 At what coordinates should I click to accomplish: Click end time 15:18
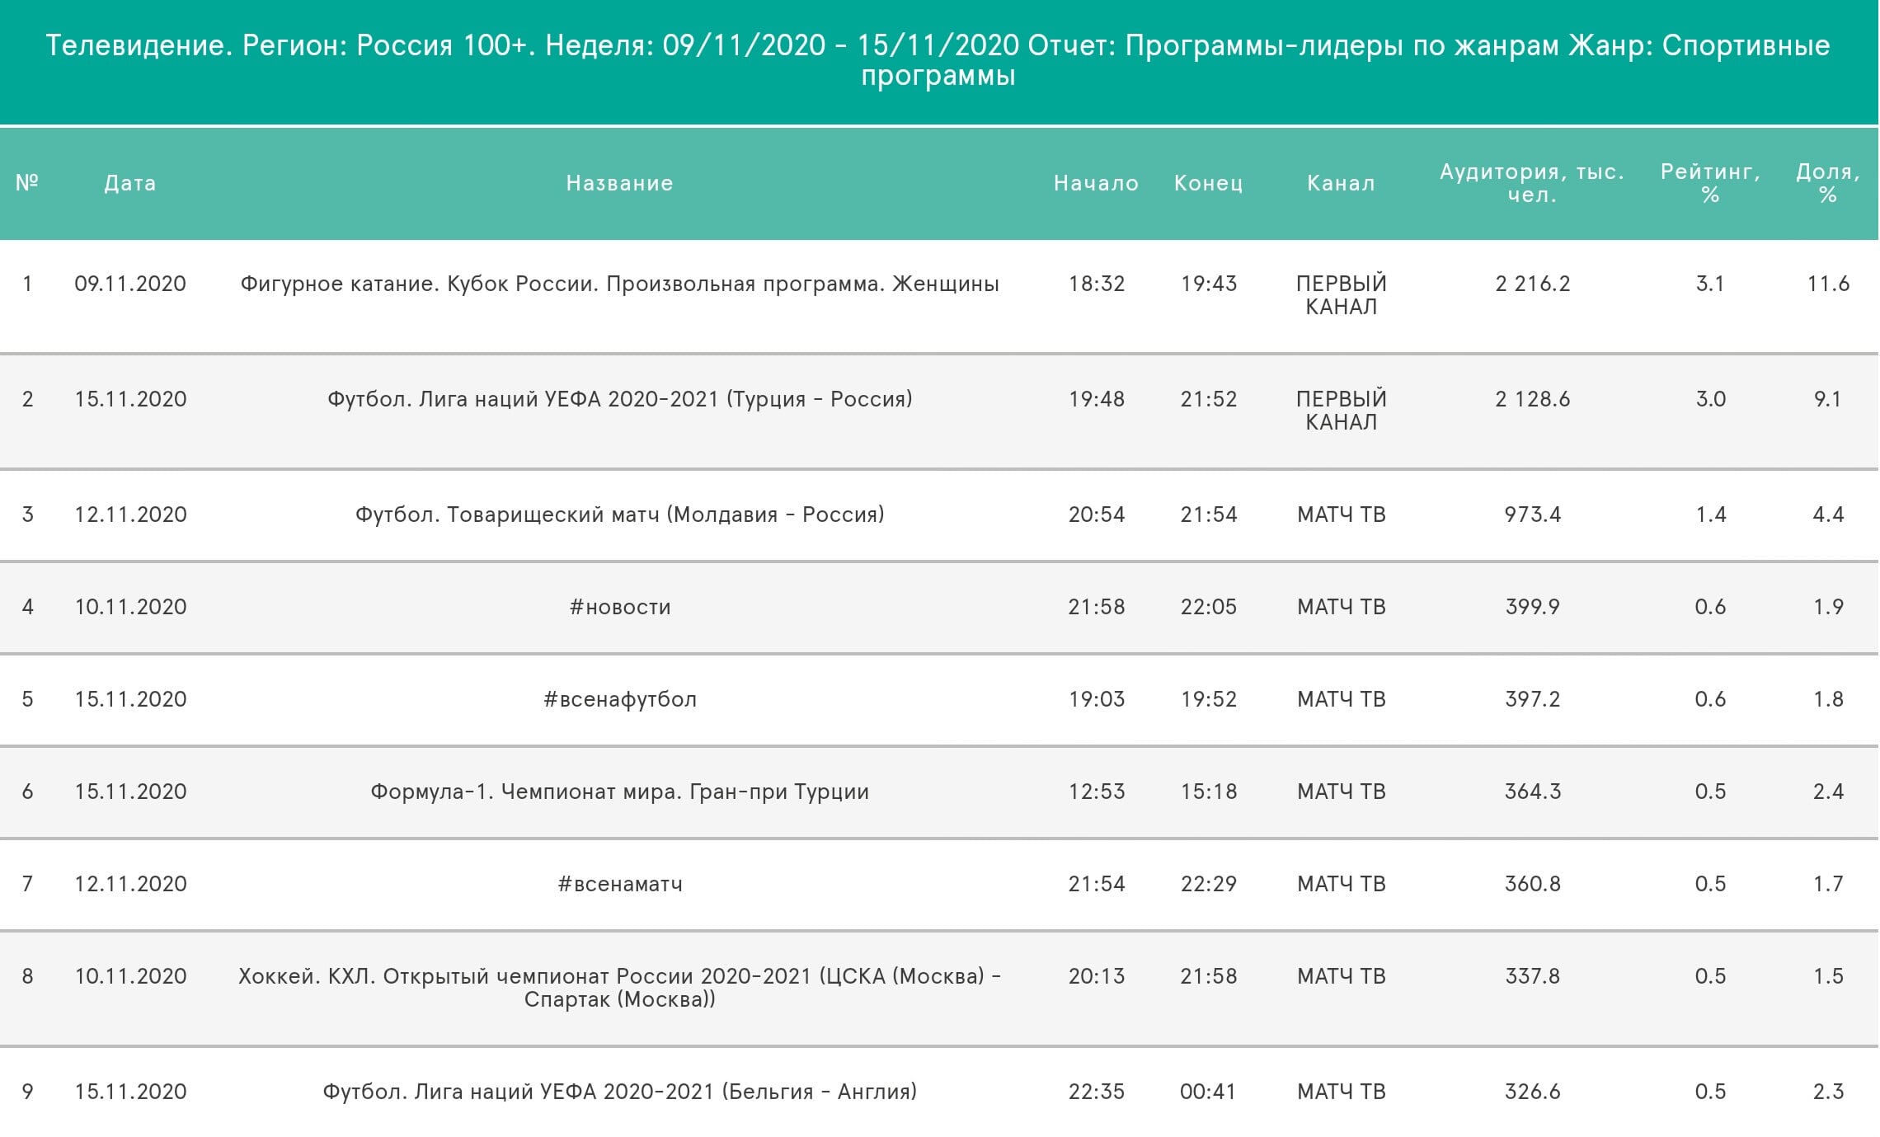pos(1209,792)
